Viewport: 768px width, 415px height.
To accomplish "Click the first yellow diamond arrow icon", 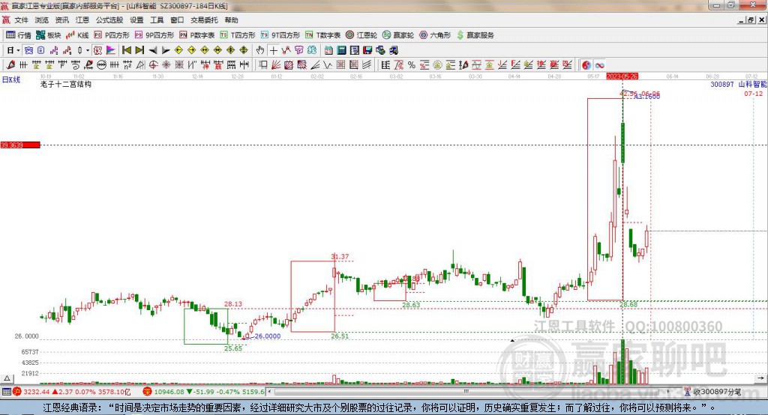I will (178, 50).
